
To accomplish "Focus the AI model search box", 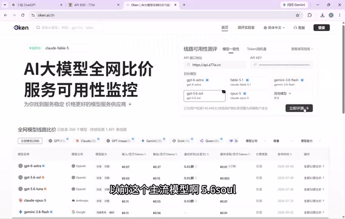I will click(x=68, y=28).
